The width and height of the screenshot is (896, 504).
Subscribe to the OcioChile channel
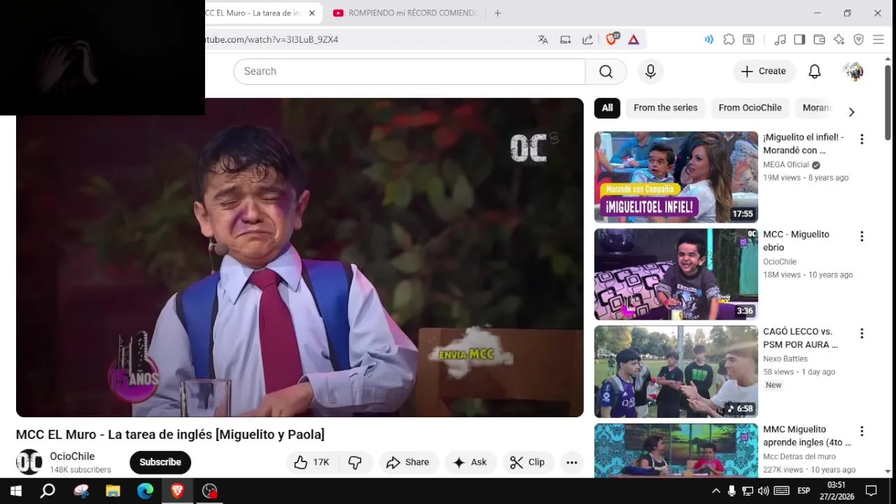[160, 462]
